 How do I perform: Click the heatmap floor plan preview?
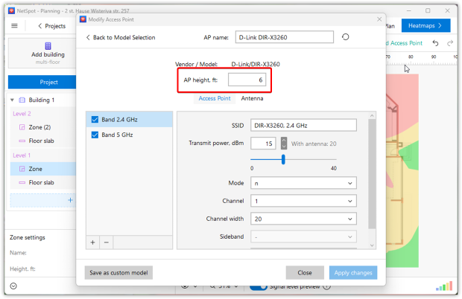(x=402, y=170)
